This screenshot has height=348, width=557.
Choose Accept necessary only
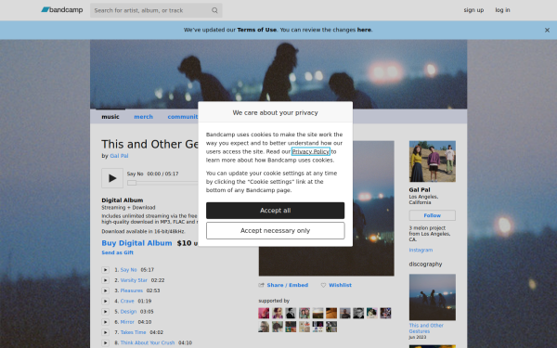pos(276,231)
